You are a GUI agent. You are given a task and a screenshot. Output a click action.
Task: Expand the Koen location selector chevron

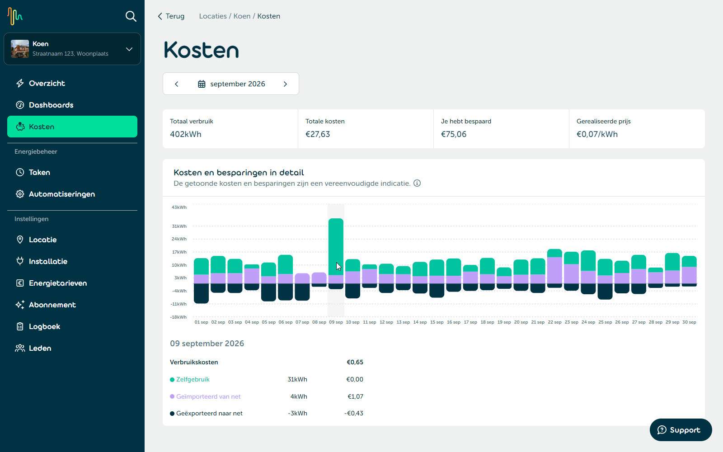coord(129,49)
